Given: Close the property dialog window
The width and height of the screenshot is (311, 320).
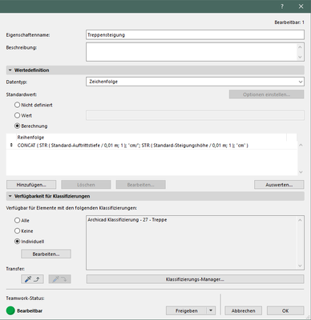Looking at the screenshot, I should tap(301, 6).
